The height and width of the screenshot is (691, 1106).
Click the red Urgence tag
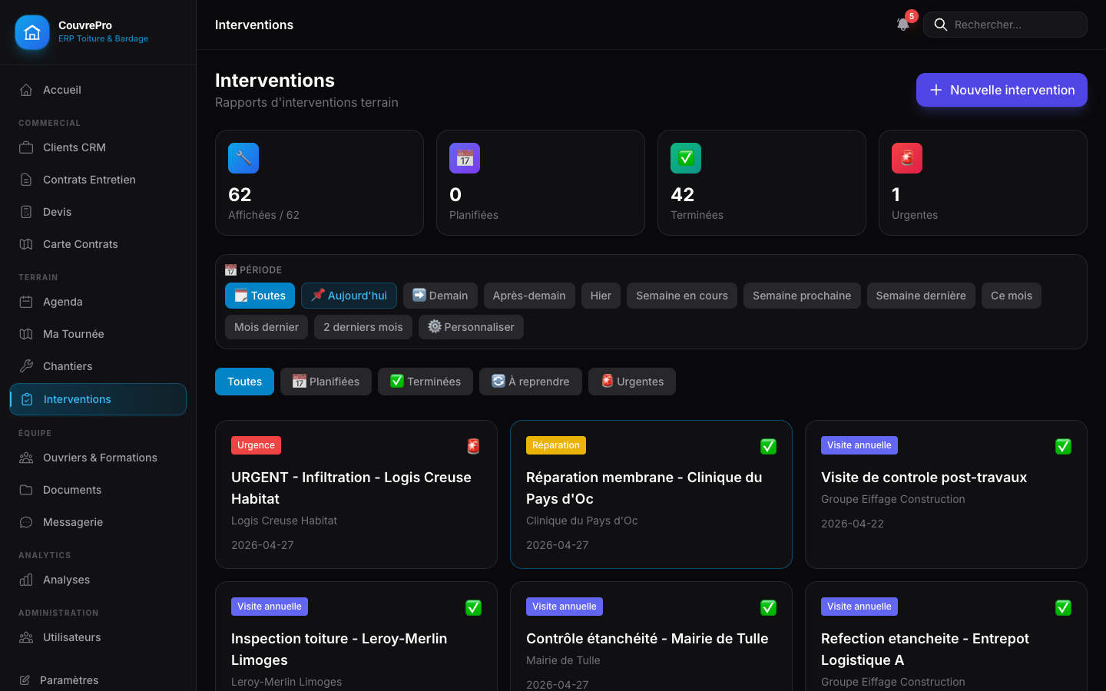pyautogui.click(x=256, y=445)
